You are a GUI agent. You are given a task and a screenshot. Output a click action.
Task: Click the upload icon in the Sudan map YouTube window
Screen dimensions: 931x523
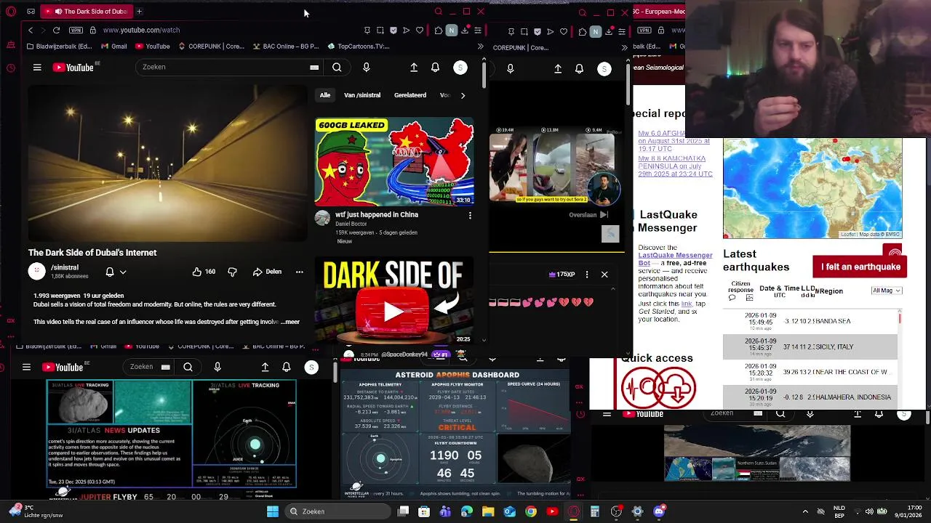pos(858,413)
